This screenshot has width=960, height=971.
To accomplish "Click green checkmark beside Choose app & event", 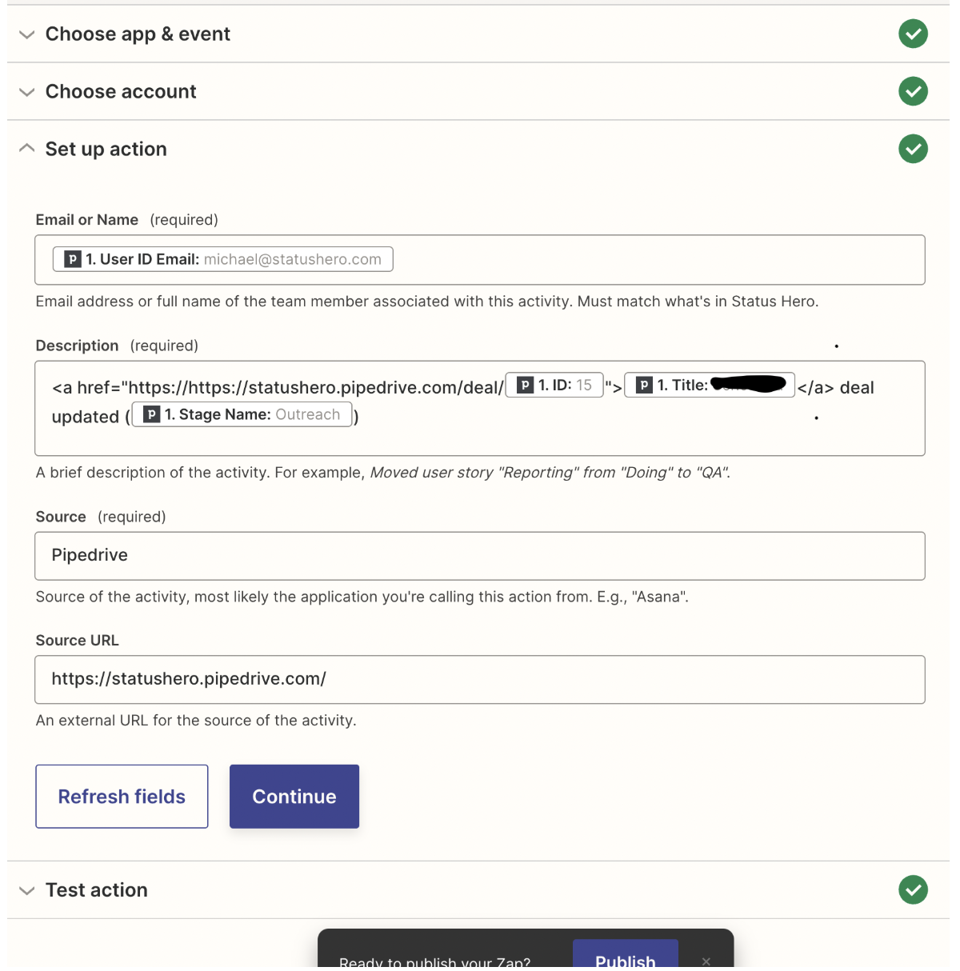I will (913, 34).
